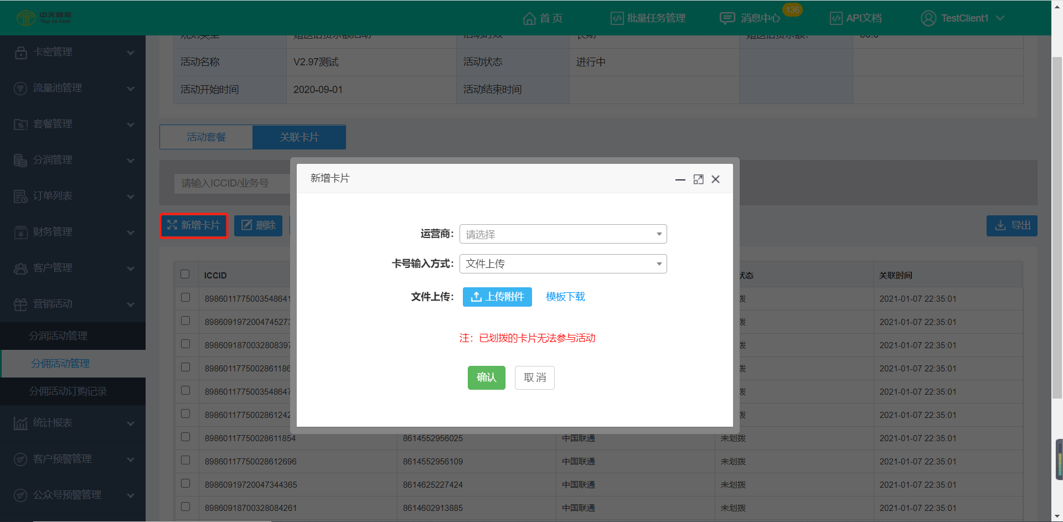Viewport: 1063px width, 522px height.
Task: Open the 运营商 dropdown
Action: [x=563, y=234]
